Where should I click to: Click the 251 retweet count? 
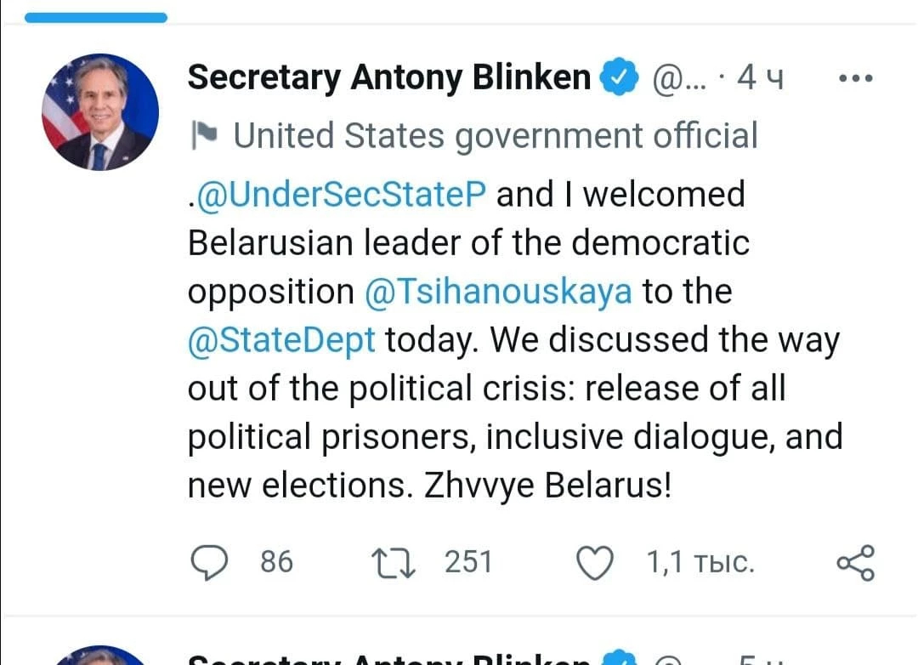click(468, 562)
